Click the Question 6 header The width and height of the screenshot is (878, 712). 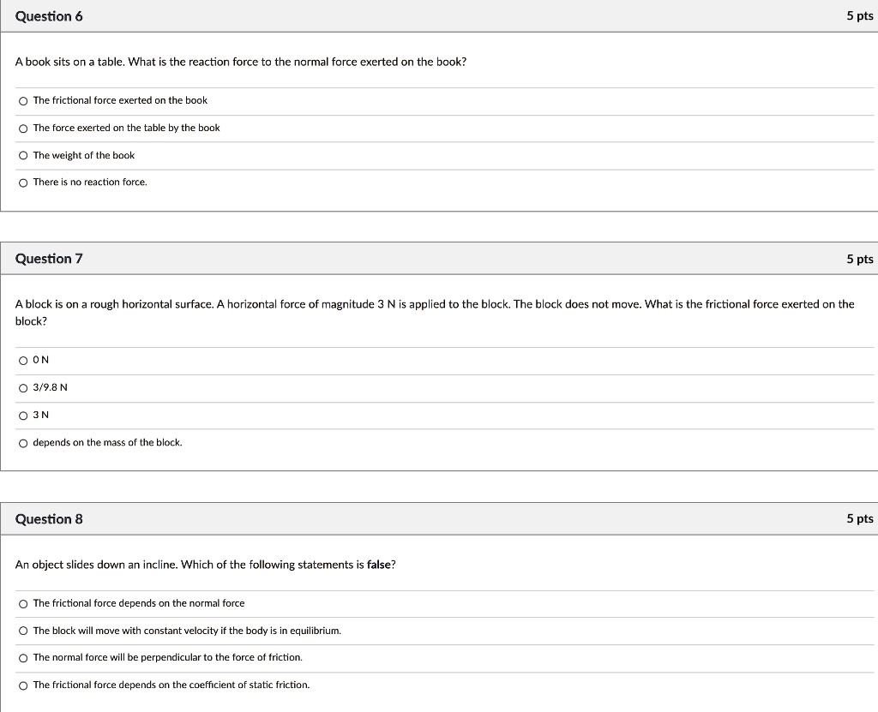49,16
